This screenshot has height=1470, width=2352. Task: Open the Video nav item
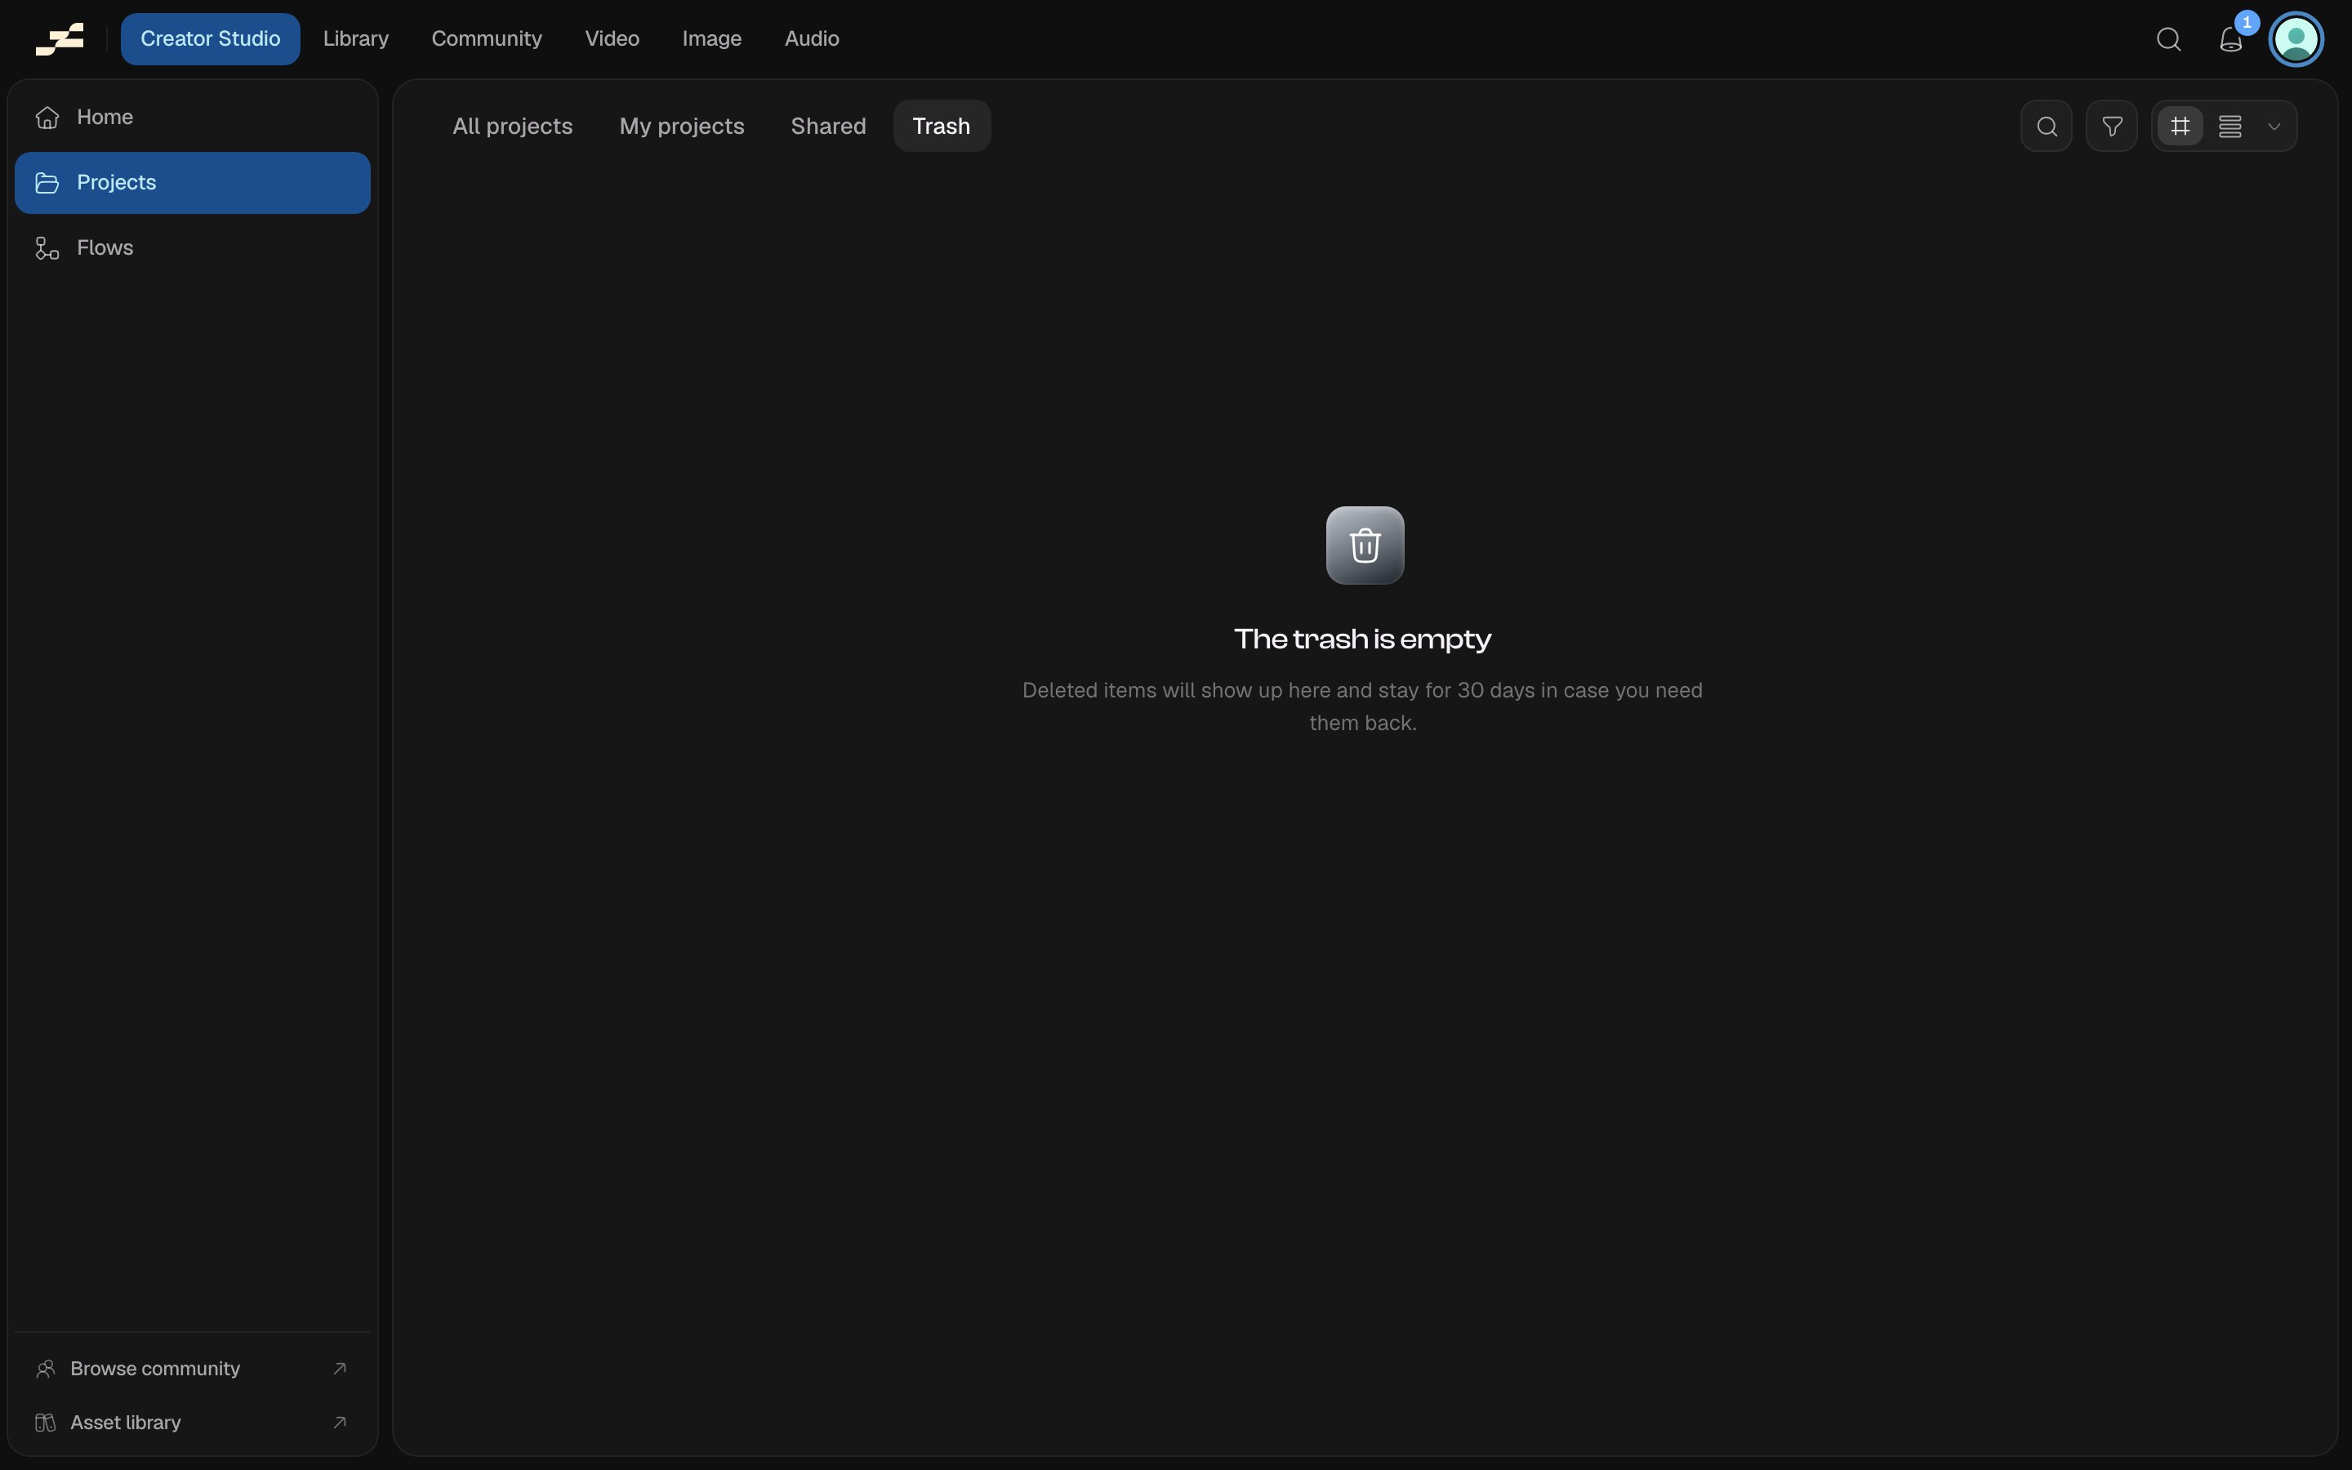[x=612, y=39]
